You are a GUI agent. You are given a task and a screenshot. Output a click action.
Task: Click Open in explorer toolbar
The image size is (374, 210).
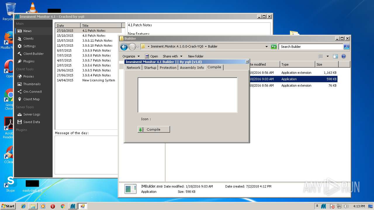tap(151, 56)
